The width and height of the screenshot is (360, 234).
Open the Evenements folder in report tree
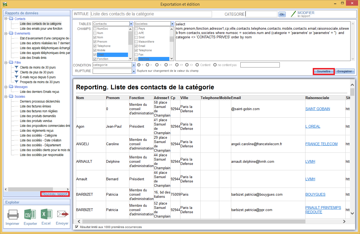tap(22, 33)
